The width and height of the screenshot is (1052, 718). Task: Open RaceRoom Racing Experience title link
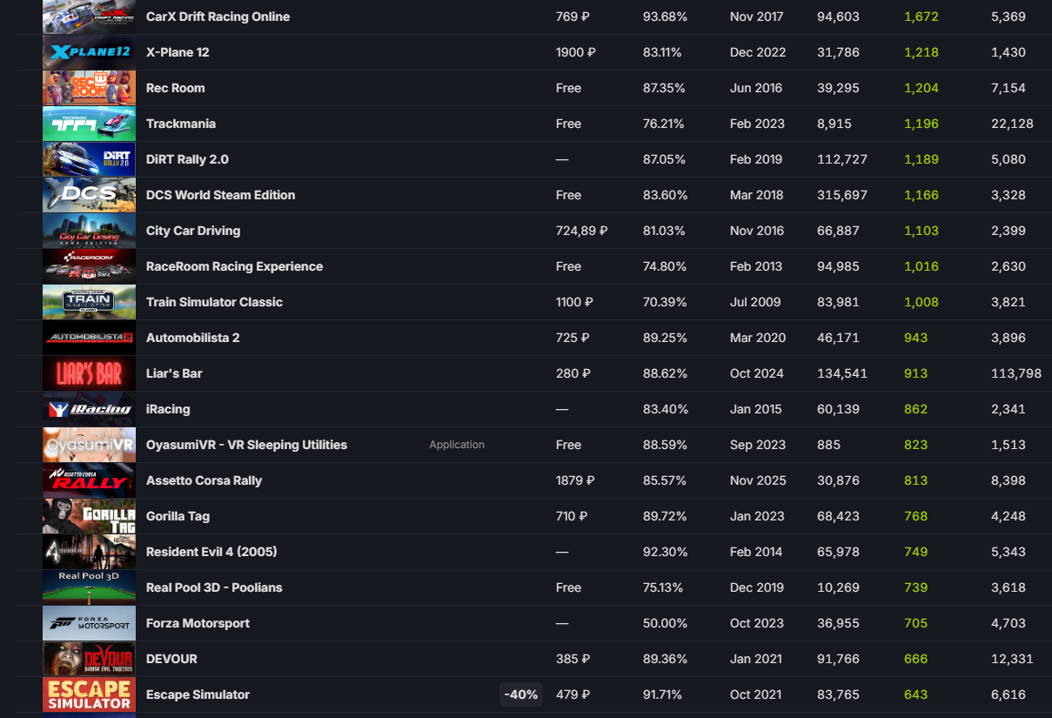point(234,266)
